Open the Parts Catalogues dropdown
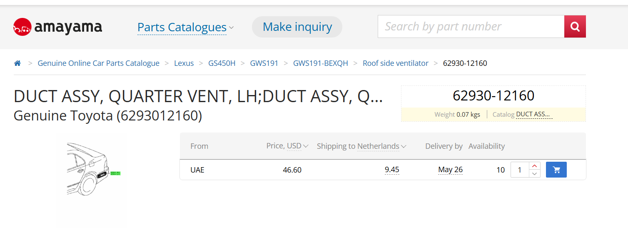 (x=185, y=27)
